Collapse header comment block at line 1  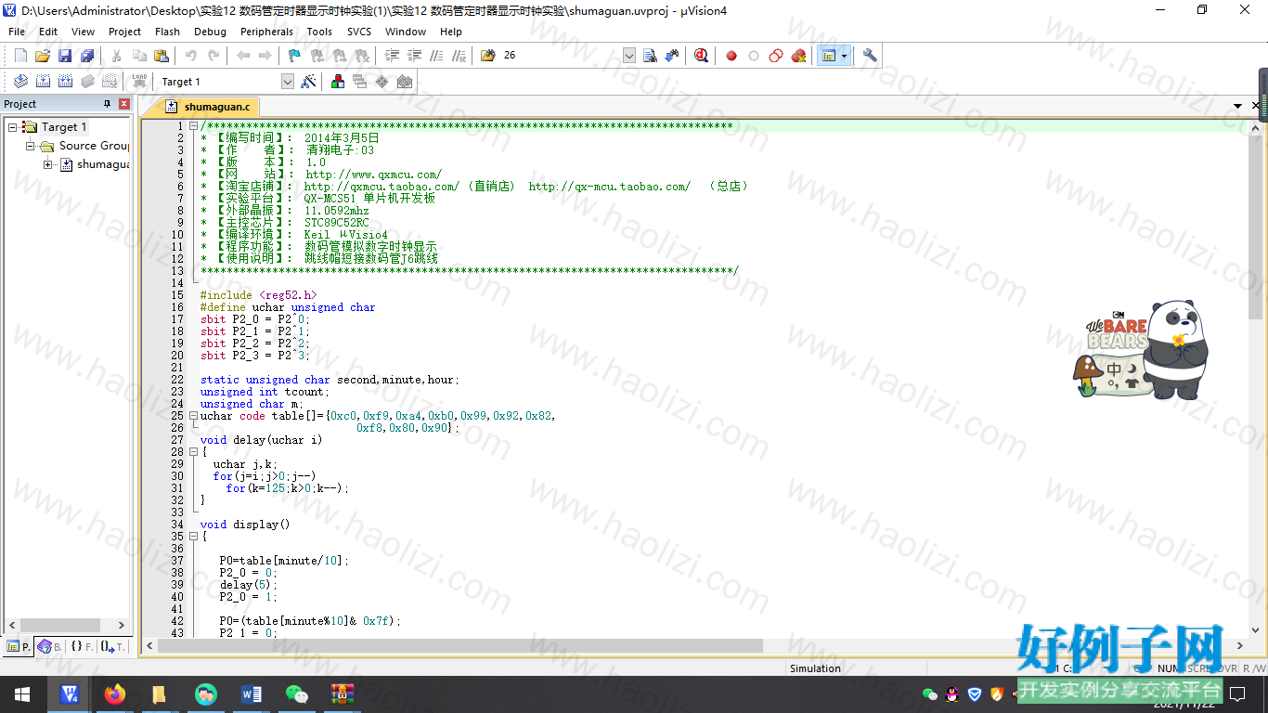(193, 125)
